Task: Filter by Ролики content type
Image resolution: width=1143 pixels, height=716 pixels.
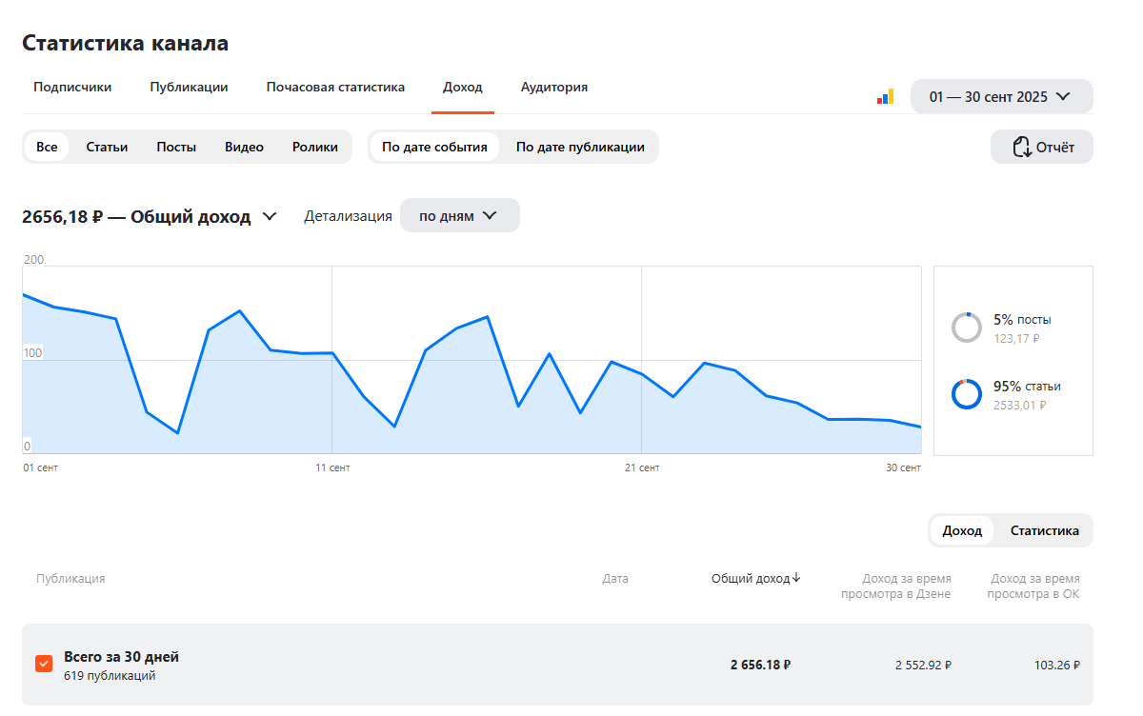Action: (315, 147)
